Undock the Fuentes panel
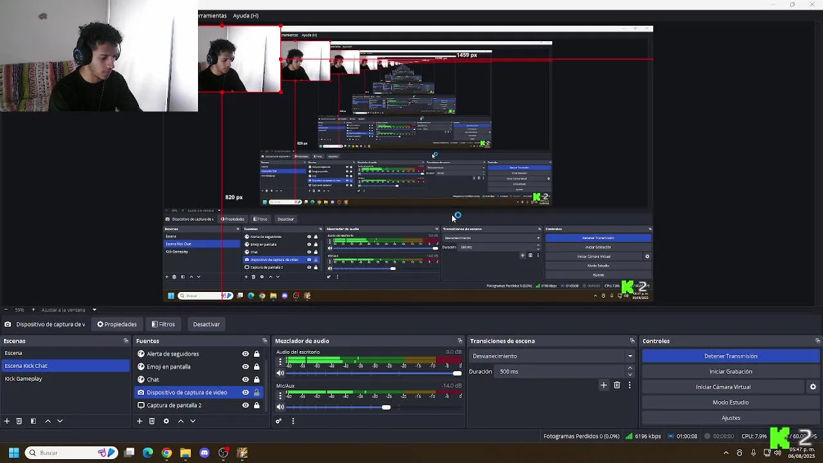 (264, 341)
